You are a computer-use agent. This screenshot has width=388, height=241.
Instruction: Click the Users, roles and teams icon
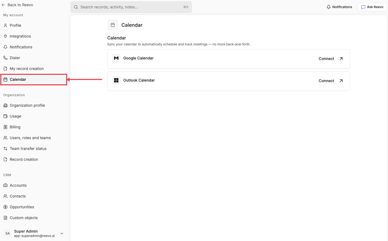point(5,138)
